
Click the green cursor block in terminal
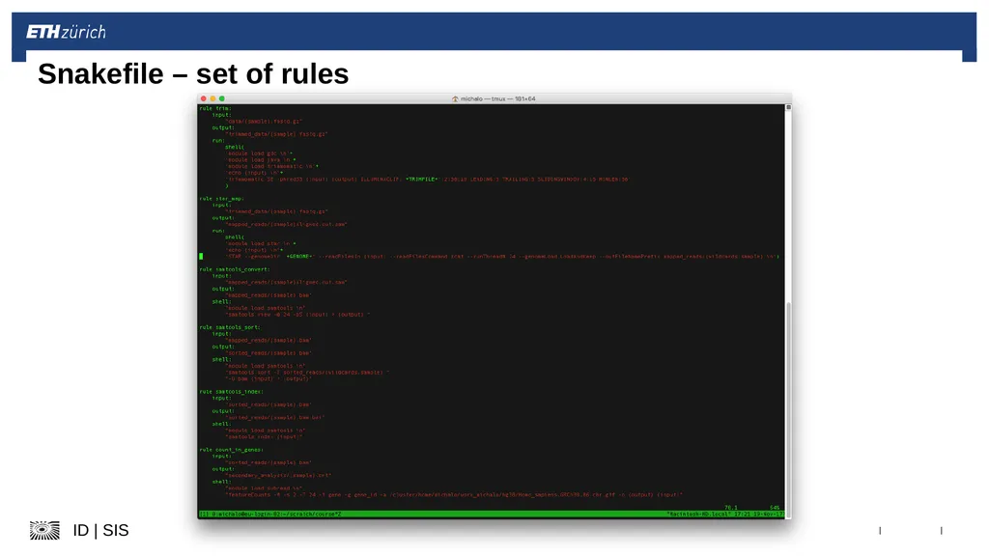pyautogui.click(x=201, y=257)
